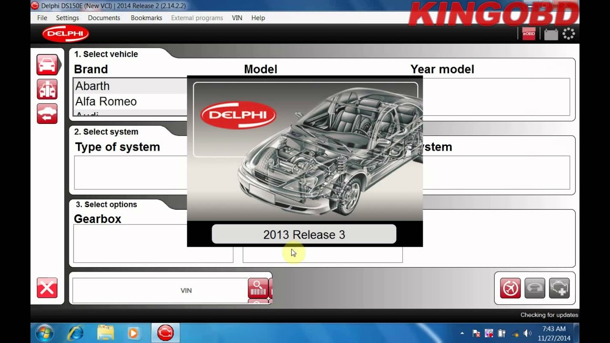610x343 pixels.
Task: Click the grey car rotation icon
Action: coord(535,288)
